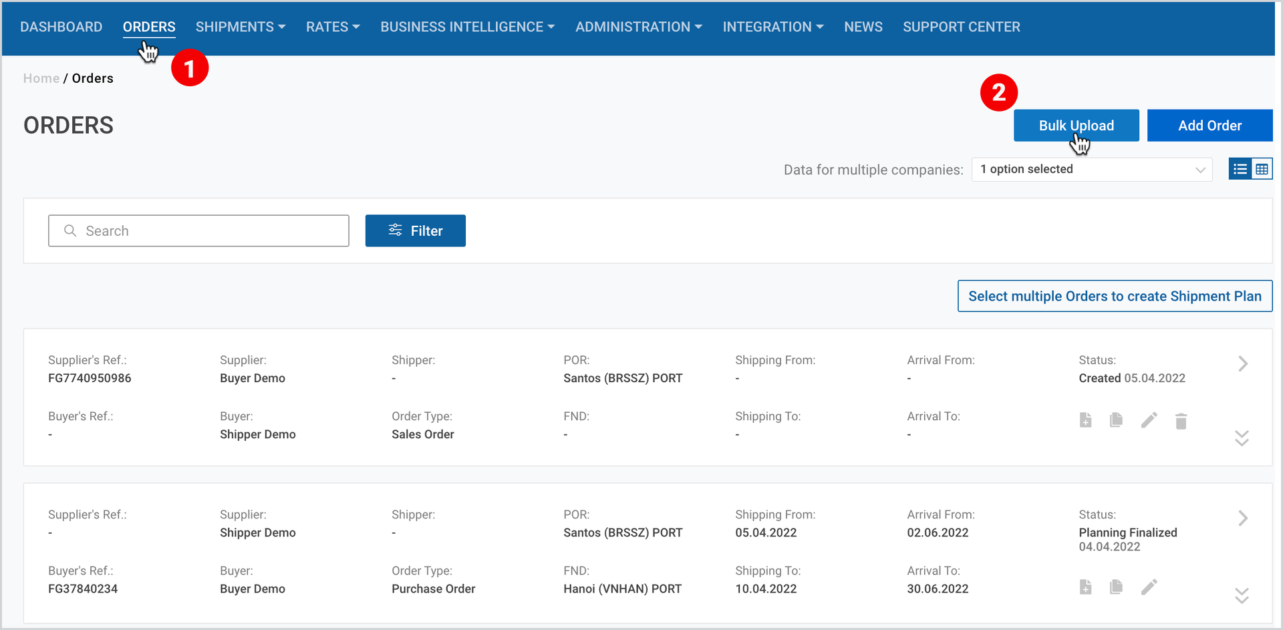Open details arrow for order FG7740950986
This screenshot has width=1283, height=630.
1242,364
